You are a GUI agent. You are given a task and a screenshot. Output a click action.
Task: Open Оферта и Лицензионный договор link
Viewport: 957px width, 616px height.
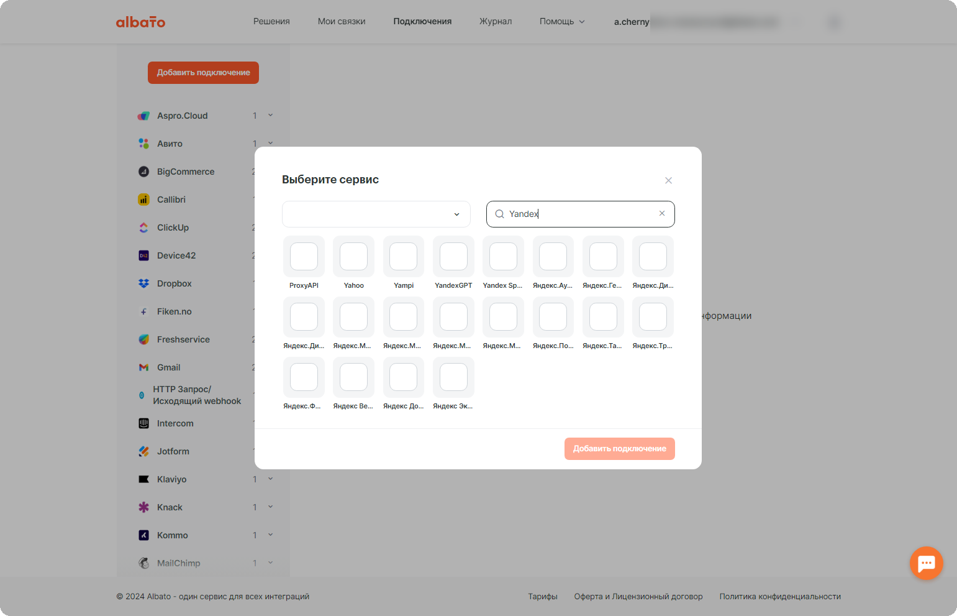pyautogui.click(x=638, y=597)
